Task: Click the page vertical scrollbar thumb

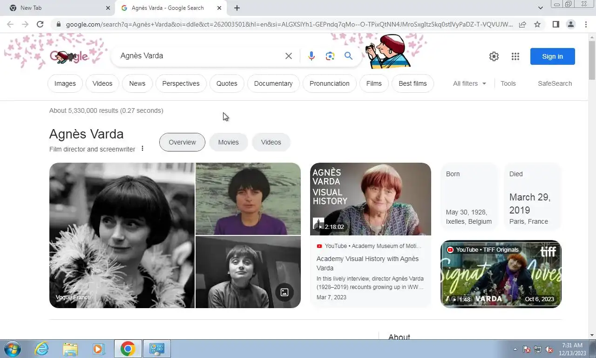Action: (592, 60)
